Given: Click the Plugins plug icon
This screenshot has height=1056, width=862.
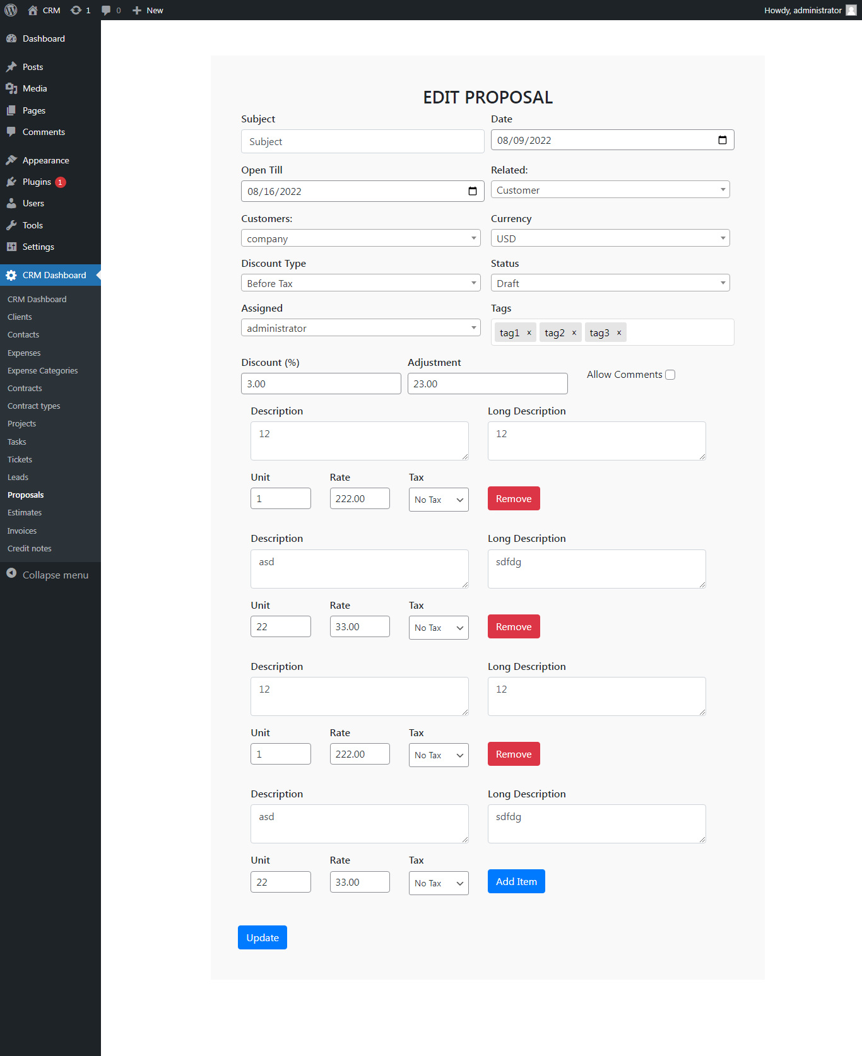Looking at the screenshot, I should pos(11,182).
